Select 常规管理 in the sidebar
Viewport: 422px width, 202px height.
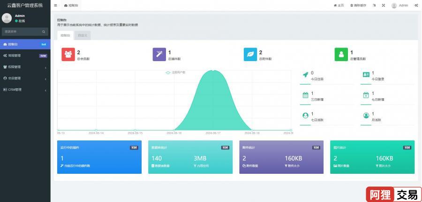tap(25, 55)
